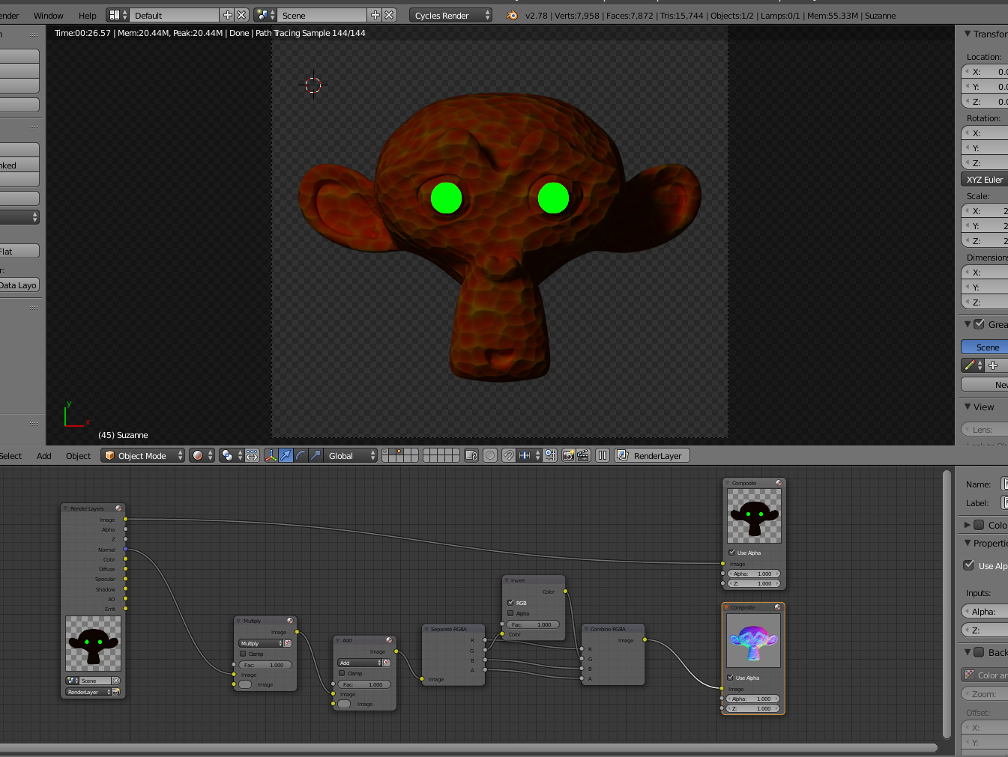1008x757 pixels.
Task: Toggle alpha icon next to the Add blend dropdown
Action: [x=387, y=663]
